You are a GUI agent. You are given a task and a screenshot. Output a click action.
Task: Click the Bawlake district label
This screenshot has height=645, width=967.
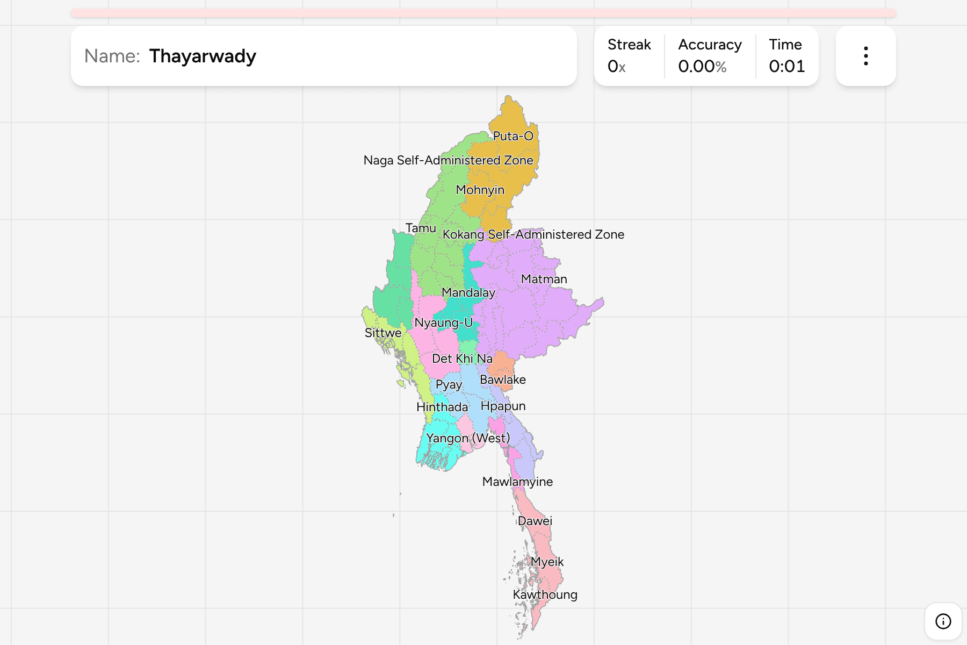[502, 379]
